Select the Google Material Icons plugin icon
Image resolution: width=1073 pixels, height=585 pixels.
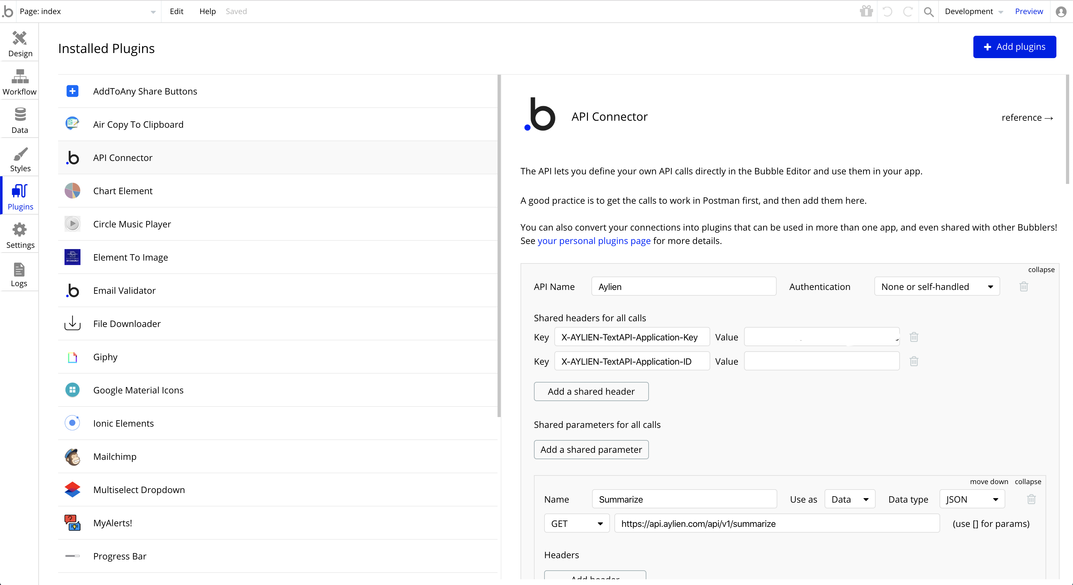click(72, 390)
